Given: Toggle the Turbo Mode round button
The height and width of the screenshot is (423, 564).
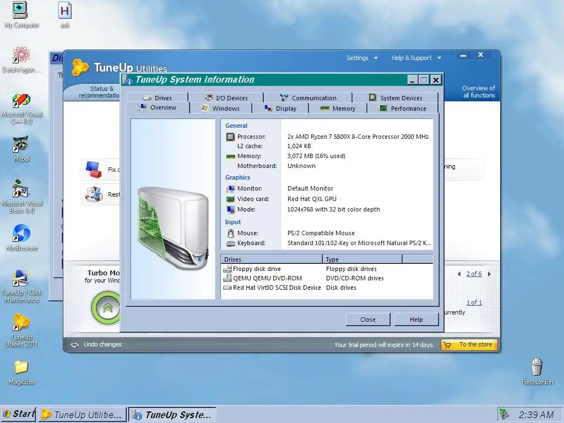Looking at the screenshot, I should pyautogui.click(x=106, y=308).
